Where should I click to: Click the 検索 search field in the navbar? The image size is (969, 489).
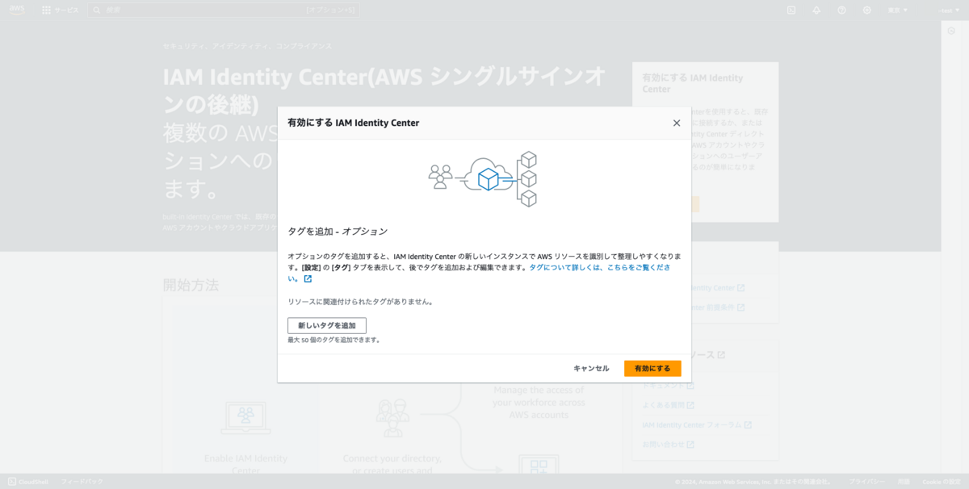[224, 10]
